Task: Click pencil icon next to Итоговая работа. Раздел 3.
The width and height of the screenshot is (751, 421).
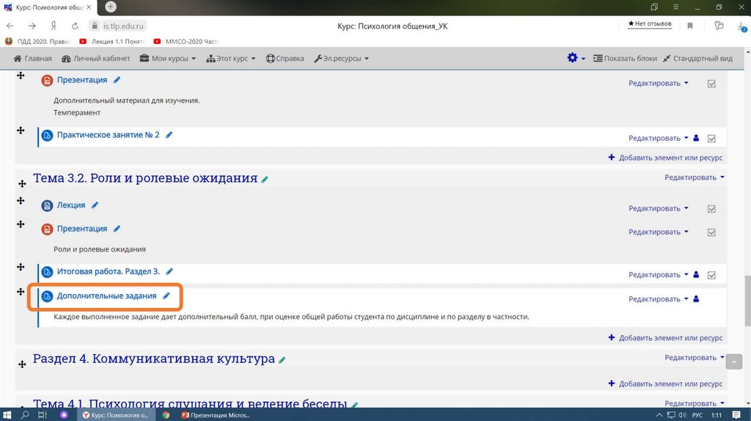Action: click(x=169, y=271)
